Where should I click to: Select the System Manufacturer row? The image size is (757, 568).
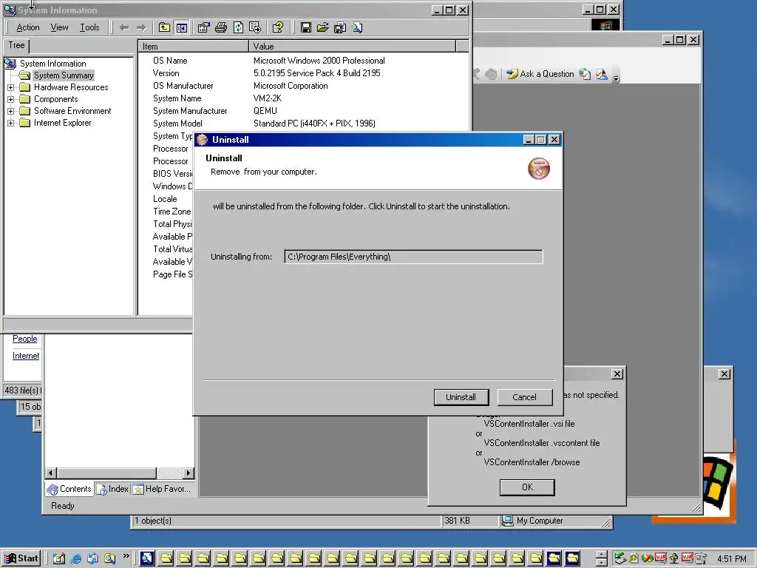[x=303, y=111]
